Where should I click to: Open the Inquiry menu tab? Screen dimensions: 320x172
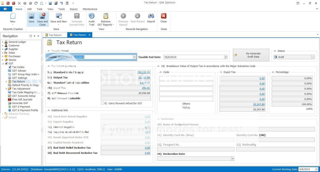point(74,9)
